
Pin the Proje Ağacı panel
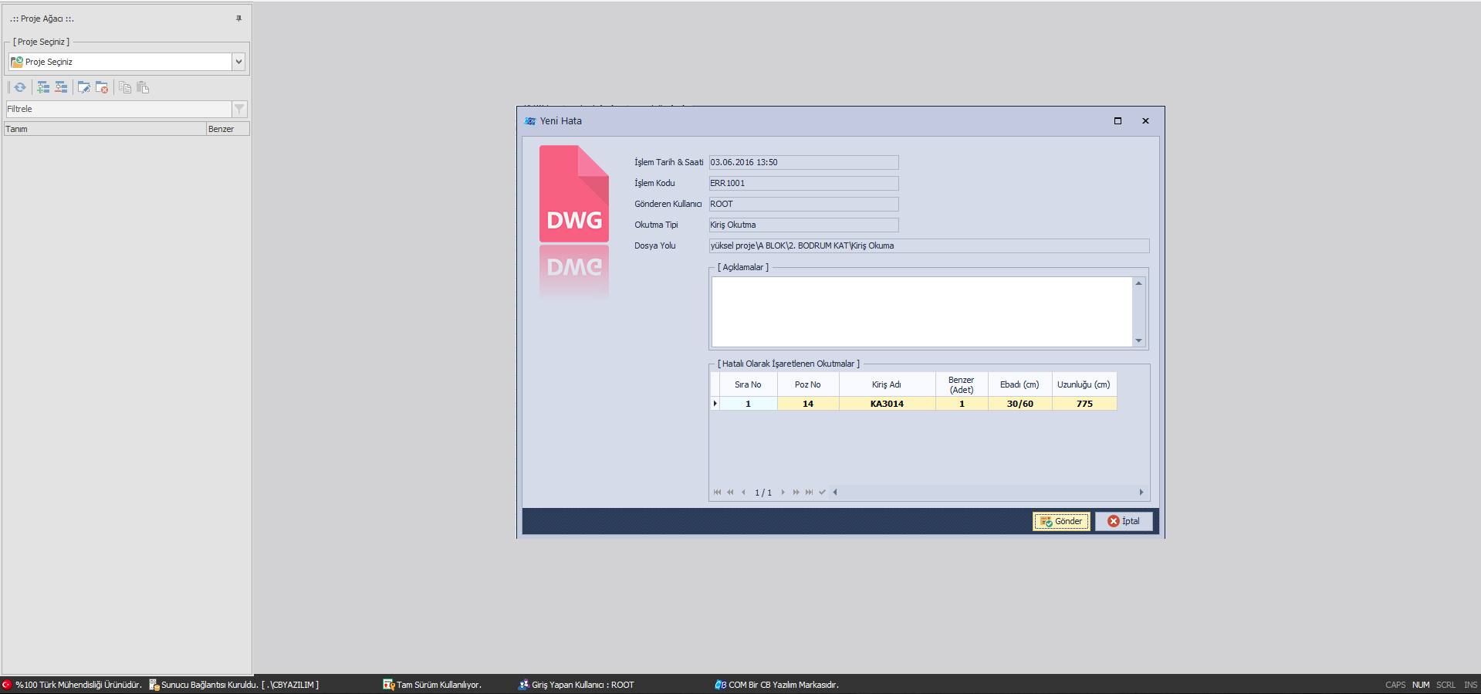click(238, 19)
